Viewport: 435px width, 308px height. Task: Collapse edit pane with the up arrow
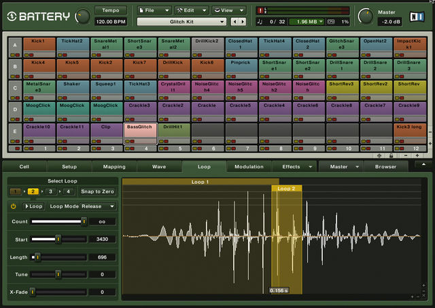coord(423,165)
